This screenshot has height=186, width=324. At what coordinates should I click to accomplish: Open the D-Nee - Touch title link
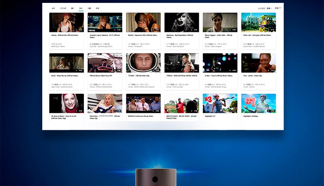click(x=219, y=76)
